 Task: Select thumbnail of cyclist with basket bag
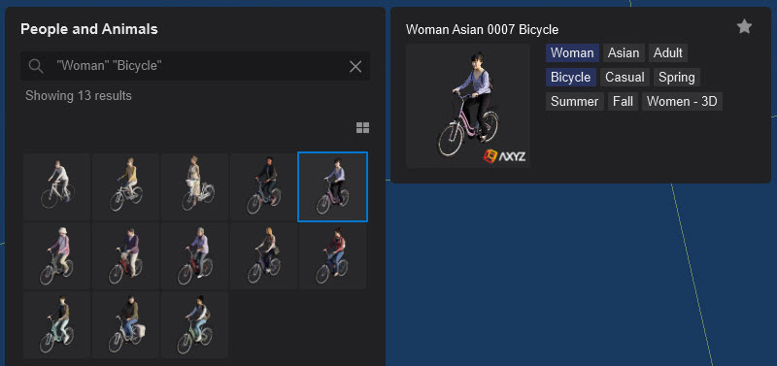[126, 324]
